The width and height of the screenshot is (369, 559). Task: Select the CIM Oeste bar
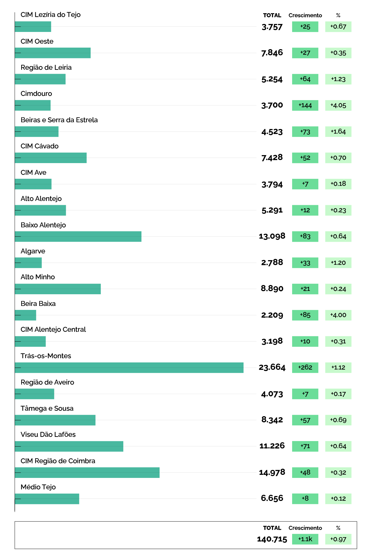click(53, 53)
